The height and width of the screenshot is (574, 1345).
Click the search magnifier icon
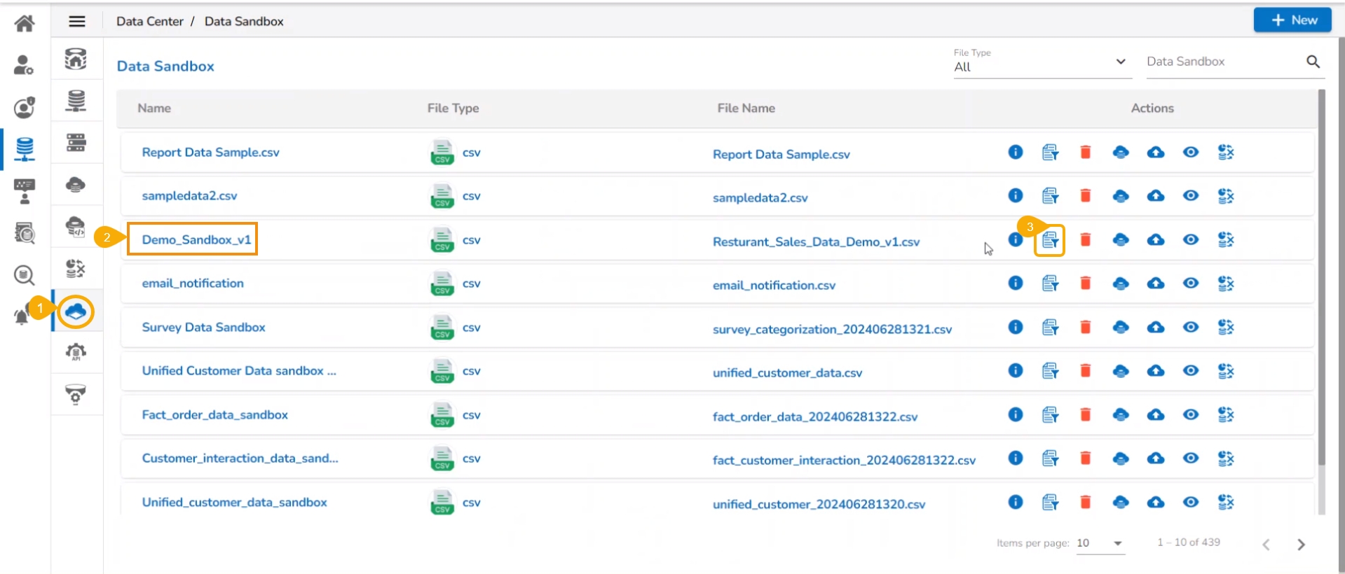point(1313,62)
